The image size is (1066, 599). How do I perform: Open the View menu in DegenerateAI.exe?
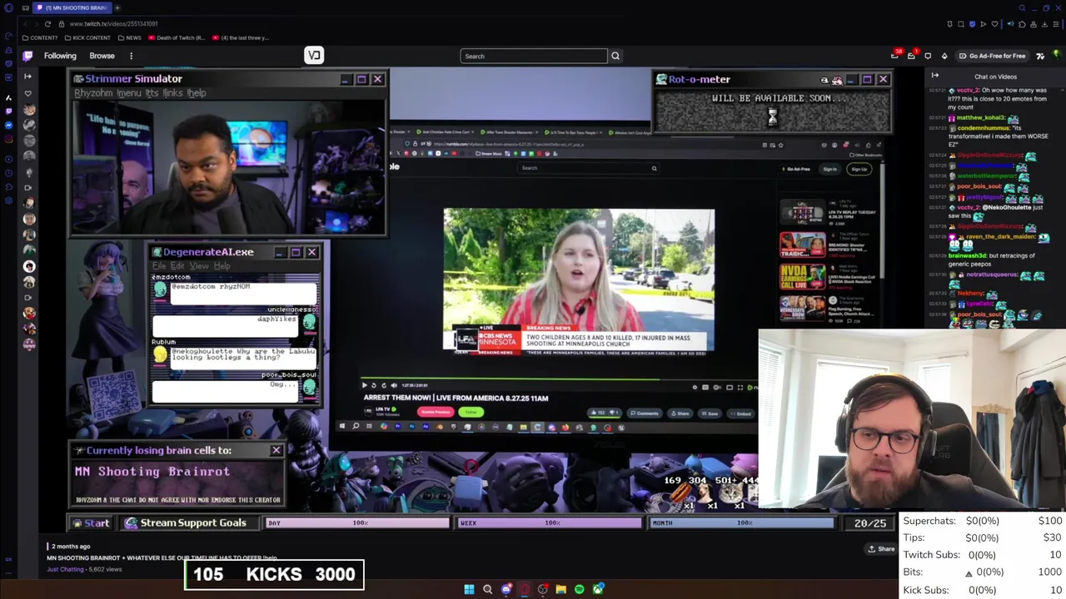click(x=199, y=266)
